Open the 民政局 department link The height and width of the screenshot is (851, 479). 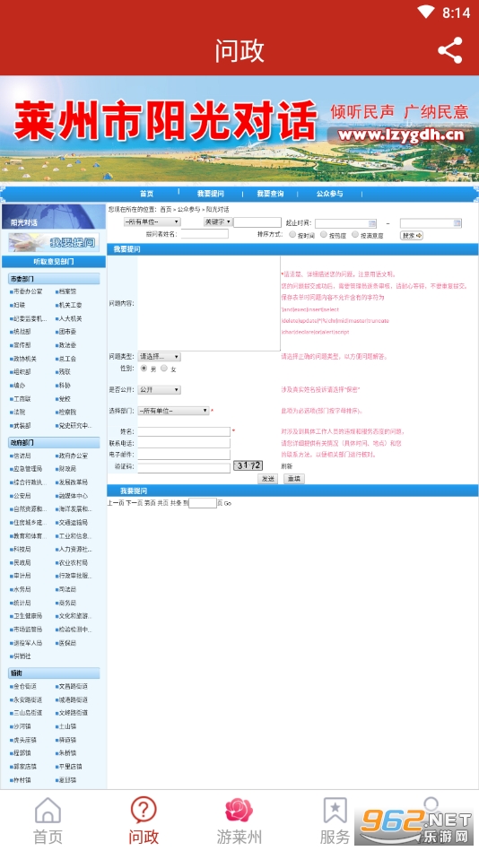coord(22,563)
